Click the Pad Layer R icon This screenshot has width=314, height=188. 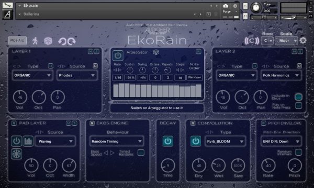coord(14,123)
